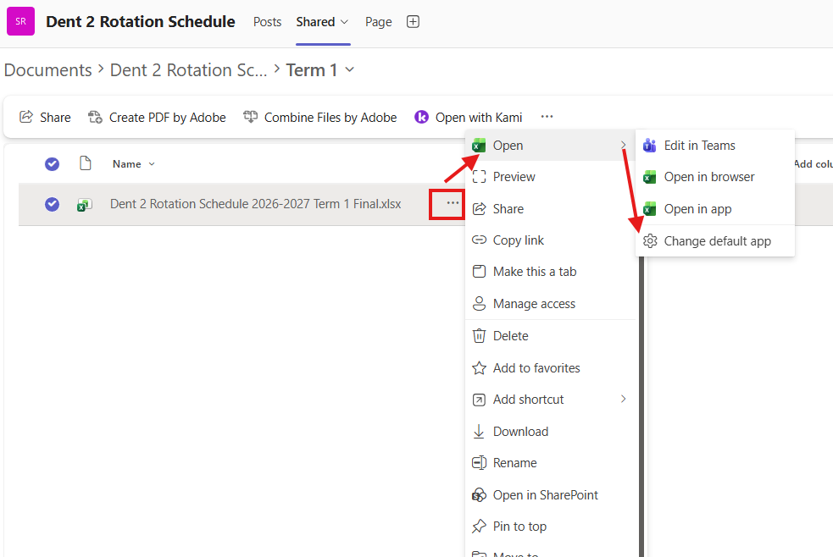Image resolution: width=833 pixels, height=557 pixels.
Task: Add a new tab with plus icon
Action: click(413, 22)
